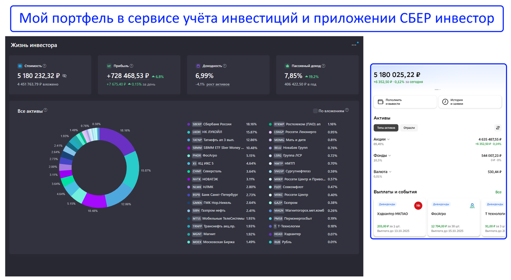Select НОВАТЭК legend row
The image size is (511, 280).
(x=223, y=179)
